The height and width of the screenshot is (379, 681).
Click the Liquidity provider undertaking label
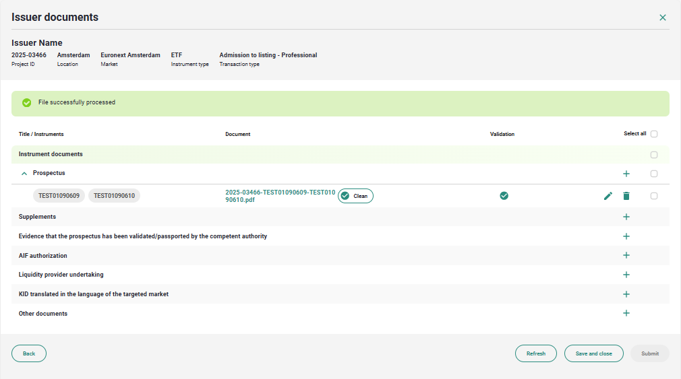[x=61, y=275]
